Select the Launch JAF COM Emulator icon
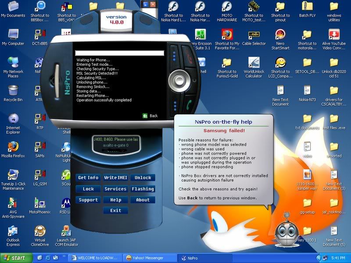The image size is (351, 263). click(67, 236)
